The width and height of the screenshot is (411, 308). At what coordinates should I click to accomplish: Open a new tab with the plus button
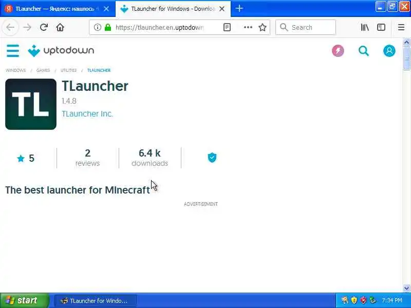pos(239,9)
